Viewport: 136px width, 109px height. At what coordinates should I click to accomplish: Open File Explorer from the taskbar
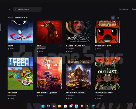(x=60, y=106)
